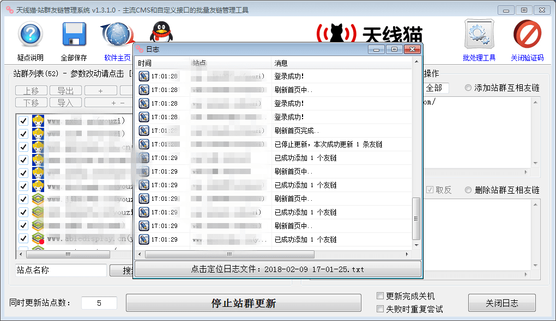Select the last 已成功添加 1 个友链 log row
556x321 pixels.
coord(273,239)
